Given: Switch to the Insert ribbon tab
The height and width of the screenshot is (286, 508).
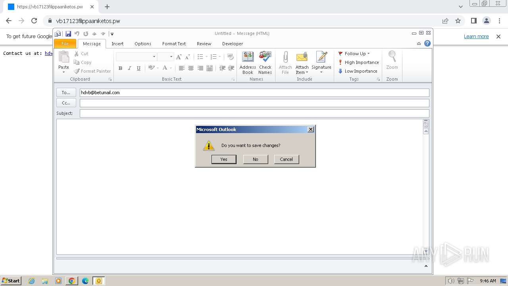Looking at the screenshot, I should click(x=117, y=44).
